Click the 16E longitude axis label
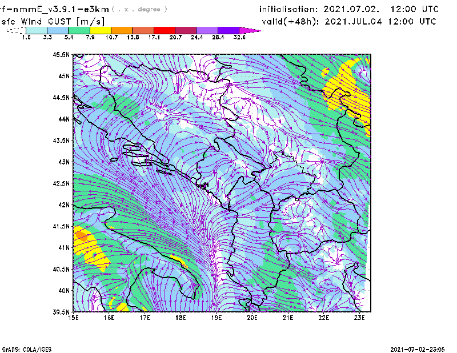The image size is (457, 353). [x=109, y=318]
